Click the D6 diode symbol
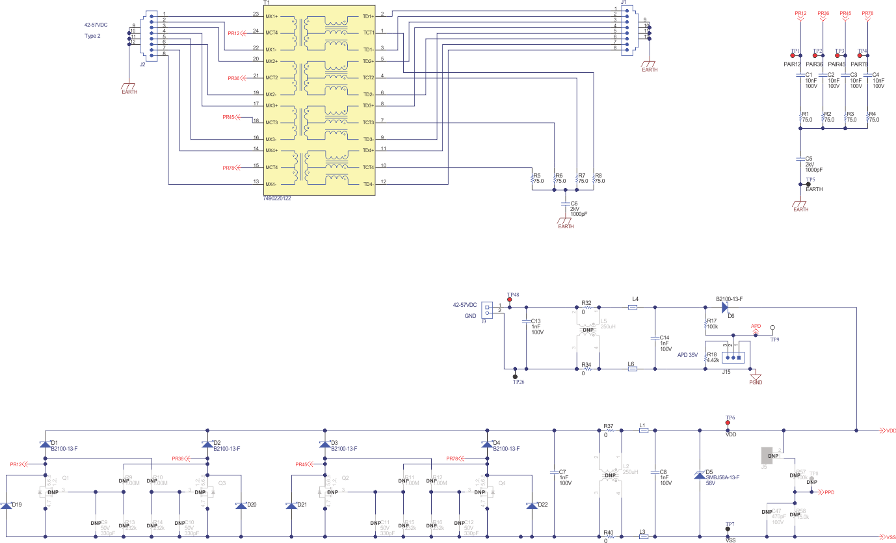 pos(725,306)
